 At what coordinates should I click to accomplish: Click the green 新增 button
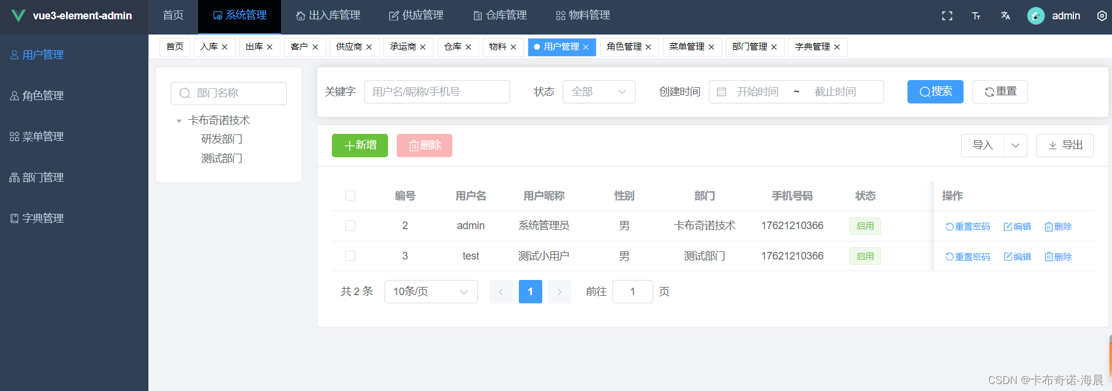(360, 146)
